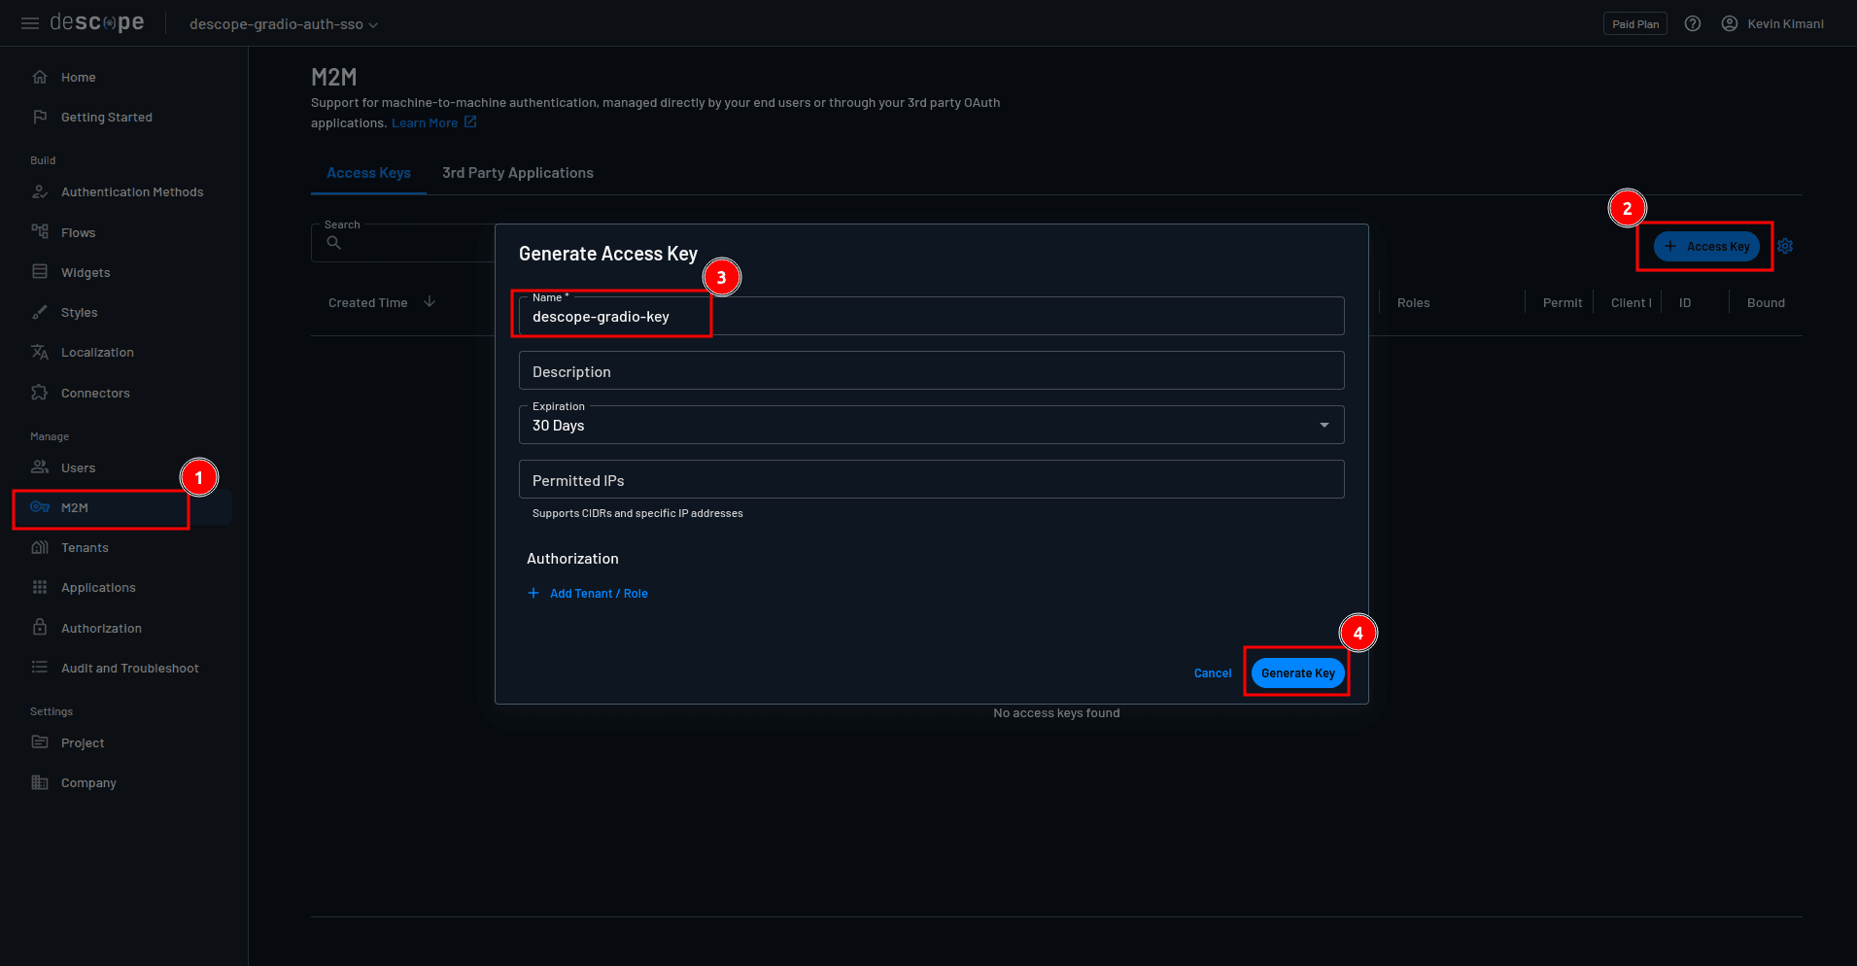Switch to 3rd Party Applications tab
This screenshot has width=1857, height=966.
pos(517,173)
